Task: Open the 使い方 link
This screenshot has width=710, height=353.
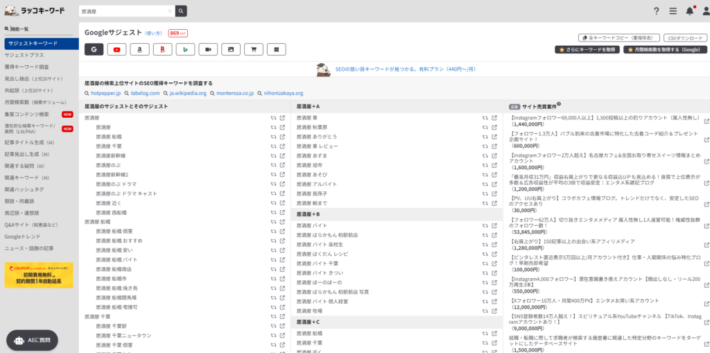Action: 153,33
